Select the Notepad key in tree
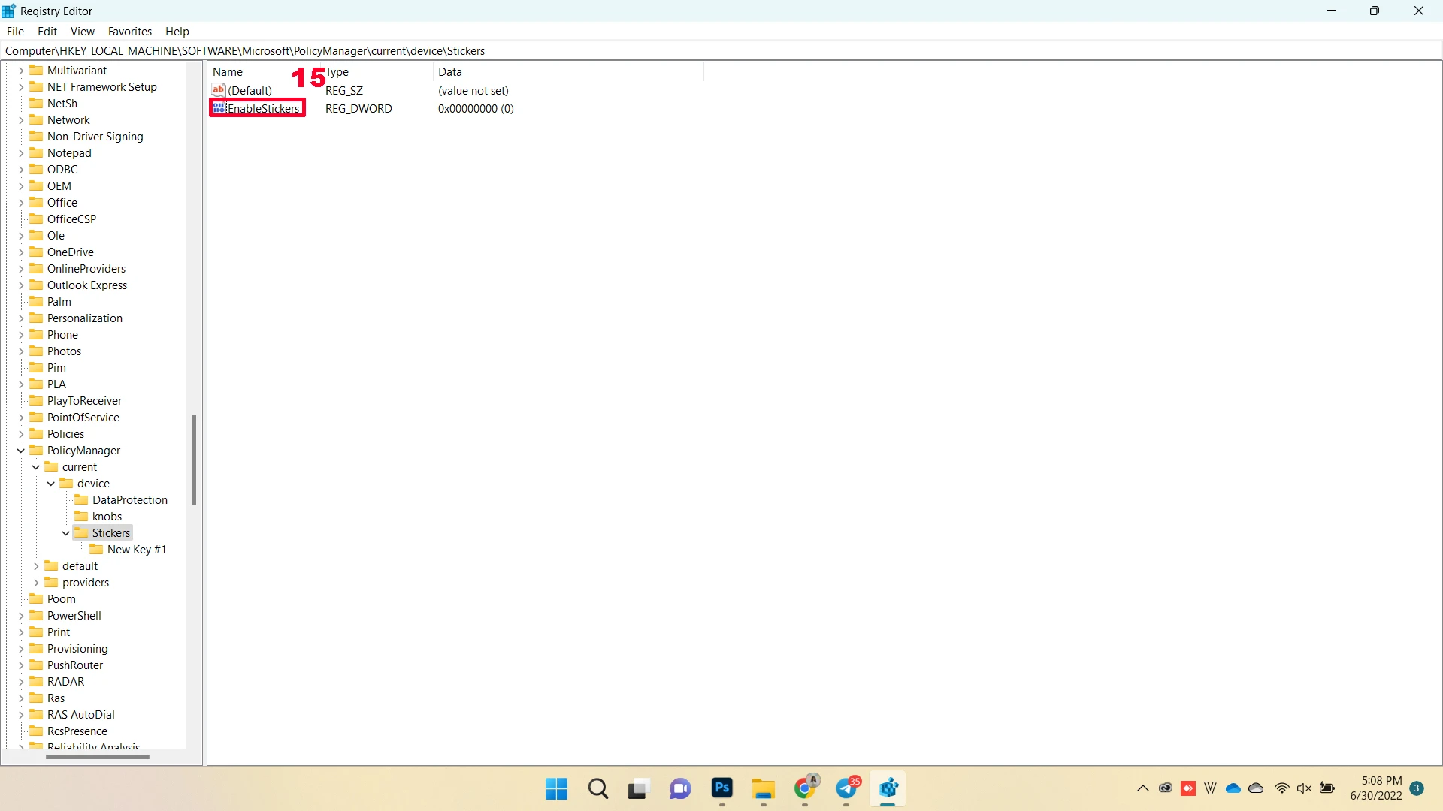 [x=69, y=153]
